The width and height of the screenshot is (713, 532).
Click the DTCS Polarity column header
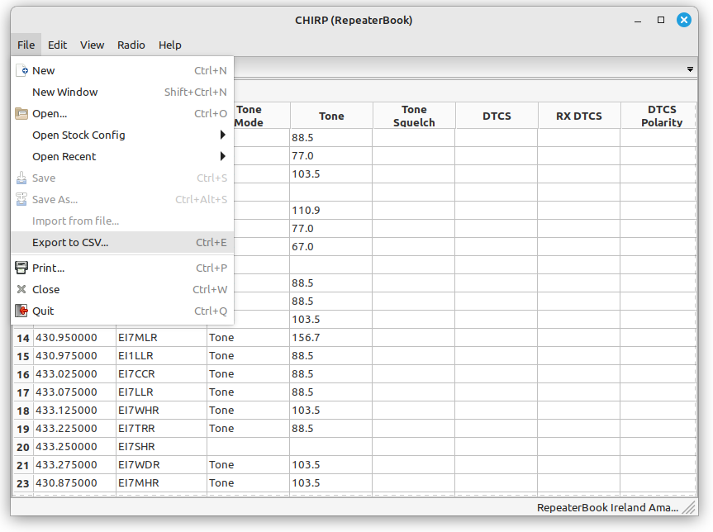pos(658,116)
